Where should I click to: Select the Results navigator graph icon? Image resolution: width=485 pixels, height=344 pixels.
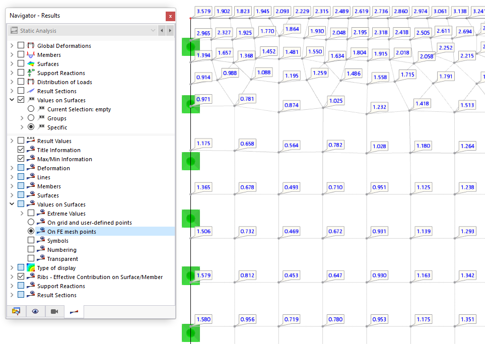(73, 311)
